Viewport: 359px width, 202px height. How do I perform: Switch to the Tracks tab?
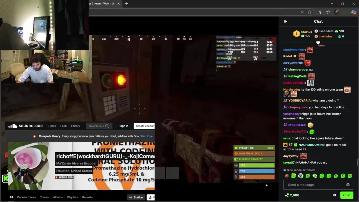pyautogui.click(x=44, y=197)
